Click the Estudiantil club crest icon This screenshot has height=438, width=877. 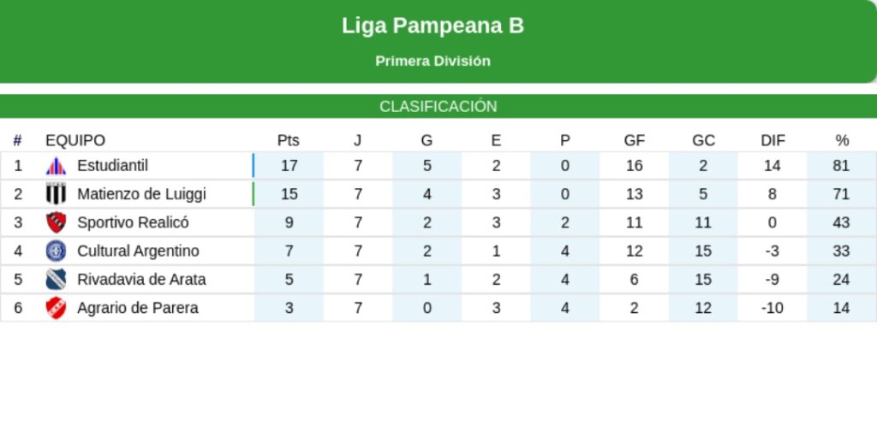pyautogui.click(x=56, y=166)
